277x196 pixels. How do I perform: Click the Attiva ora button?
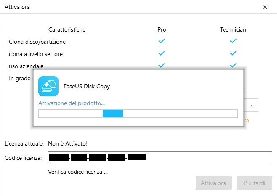click(213, 183)
